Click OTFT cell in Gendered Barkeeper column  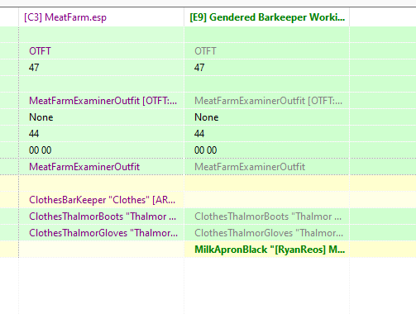[266, 51]
